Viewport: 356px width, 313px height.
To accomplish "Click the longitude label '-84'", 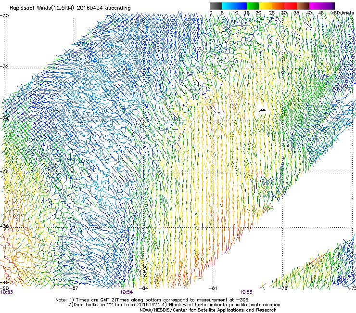I will click(143, 288).
